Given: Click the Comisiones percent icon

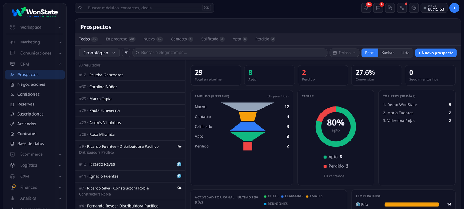Looking at the screenshot, I should (x=12, y=94).
